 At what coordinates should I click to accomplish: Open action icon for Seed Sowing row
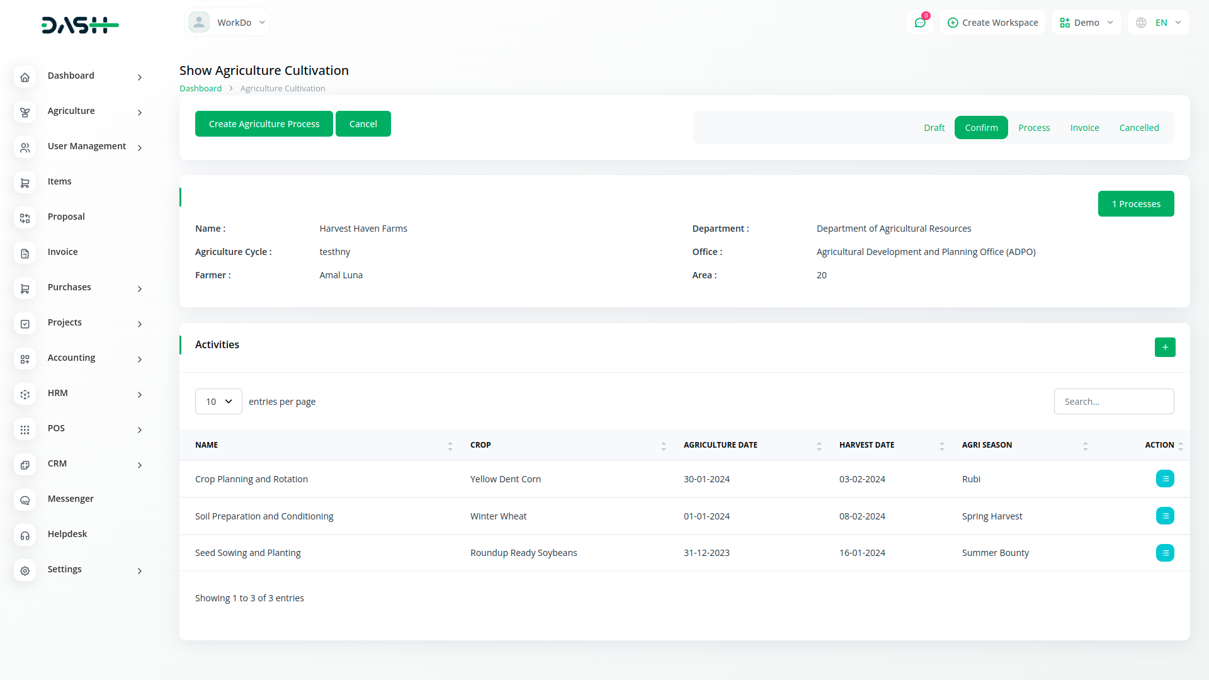pos(1165,553)
